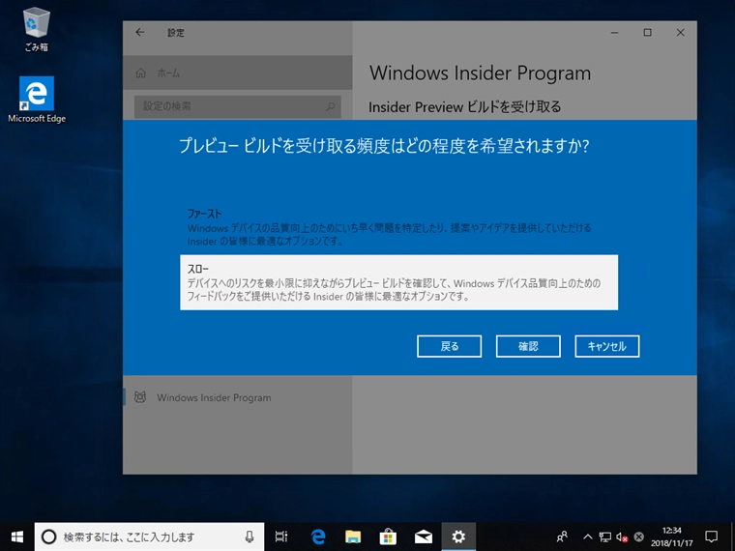Viewport: 735px width, 551px height.
Task: Click the back arrow in Settings
Action: click(139, 32)
